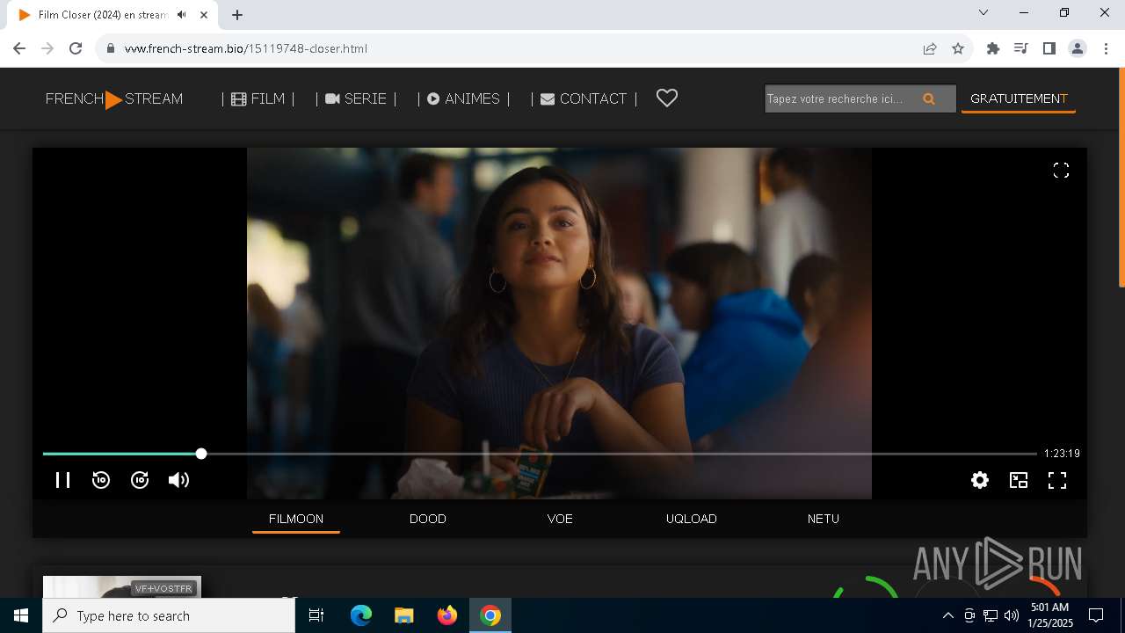This screenshot has height=633, width=1125.
Task: Click the heart favorites icon
Action: coord(667,98)
